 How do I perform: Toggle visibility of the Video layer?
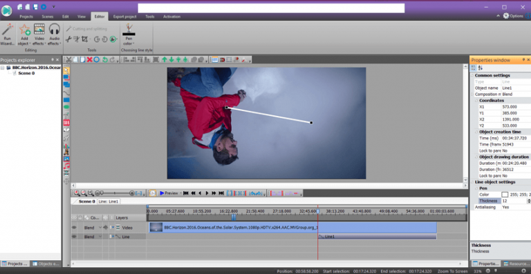(x=74, y=228)
